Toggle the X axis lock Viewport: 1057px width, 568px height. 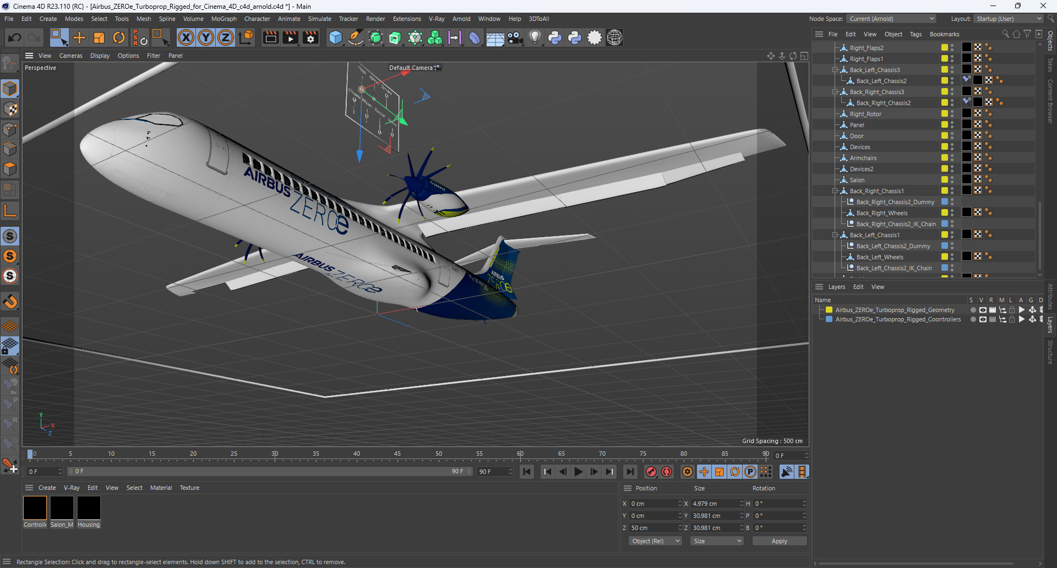point(186,37)
